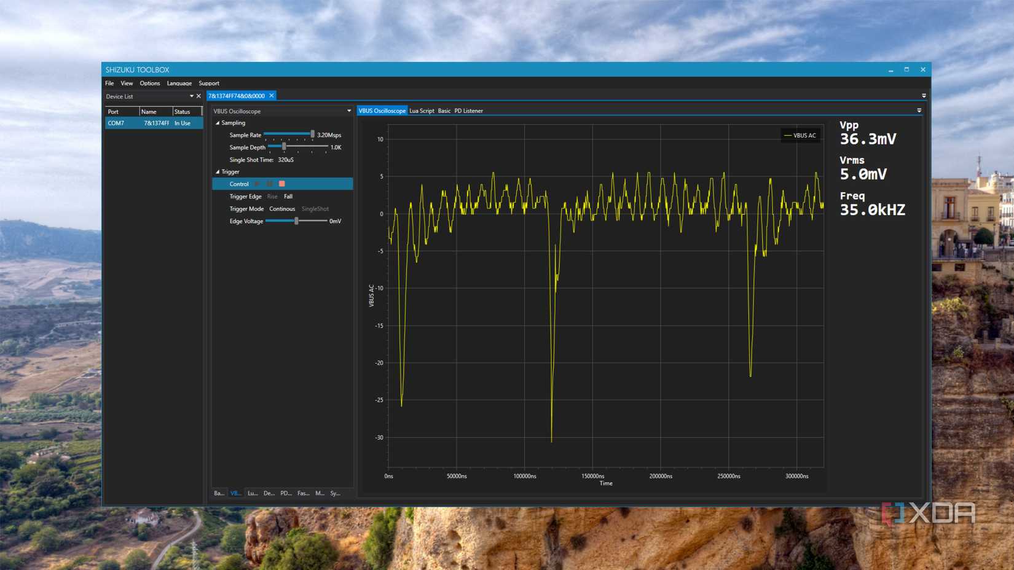1014x570 pixels.
Task: Click the pause icon in Control row
Action: pyautogui.click(x=270, y=184)
